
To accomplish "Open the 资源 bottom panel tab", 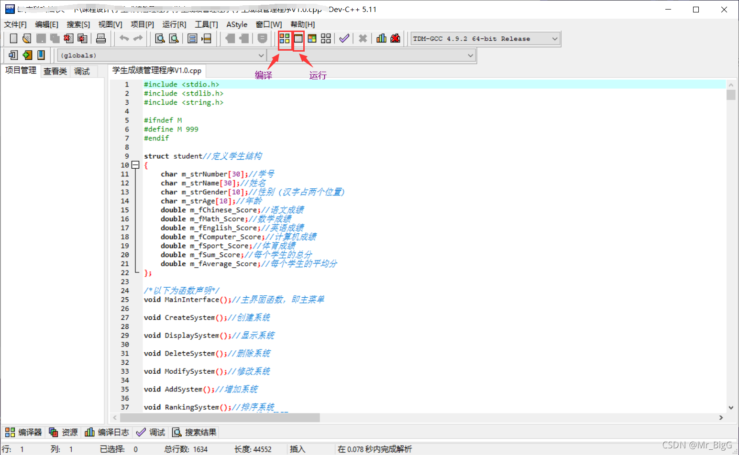I will click(x=63, y=432).
